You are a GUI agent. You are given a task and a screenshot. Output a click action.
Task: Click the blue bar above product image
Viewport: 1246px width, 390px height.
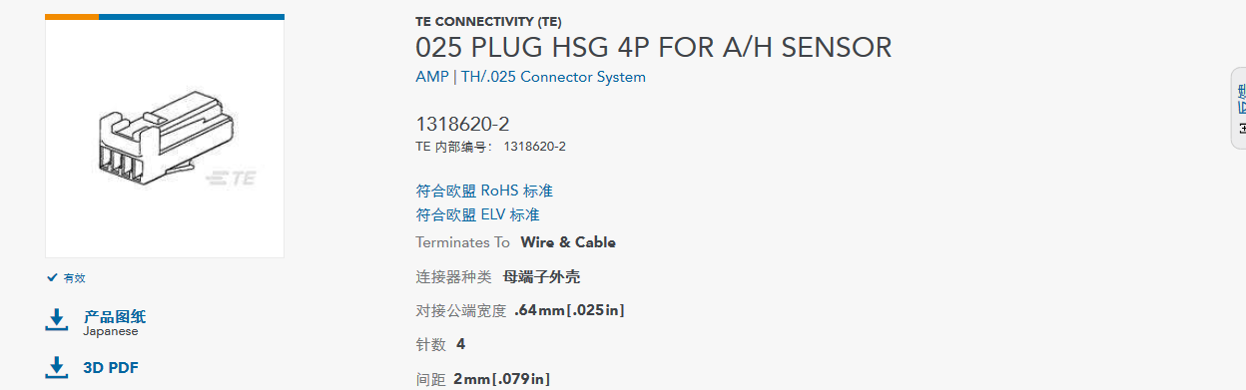point(192,17)
